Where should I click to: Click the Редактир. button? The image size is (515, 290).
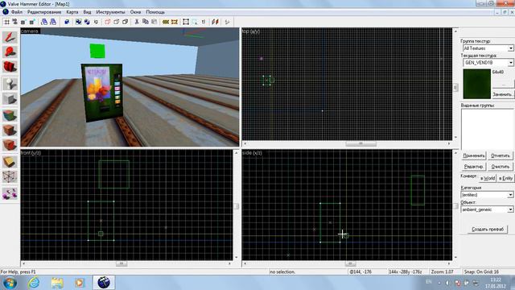pyautogui.click(x=474, y=167)
